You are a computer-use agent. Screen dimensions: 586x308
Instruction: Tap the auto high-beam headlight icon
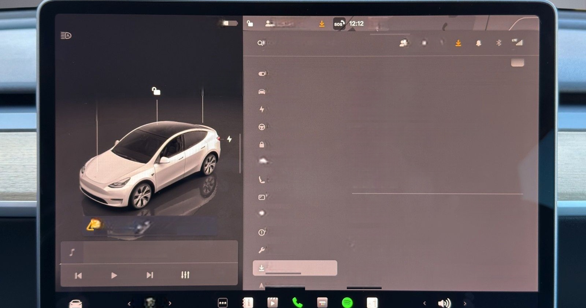coord(66,36)
